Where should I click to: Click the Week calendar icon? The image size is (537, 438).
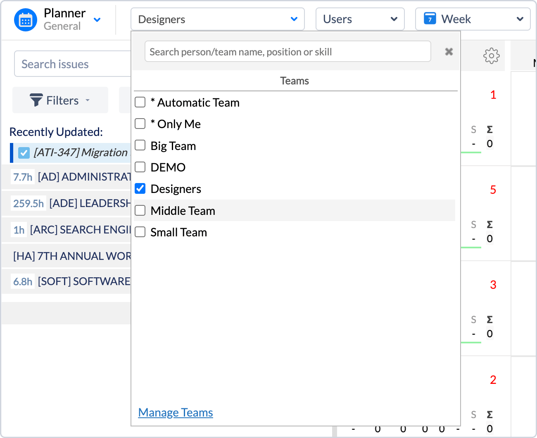coord(430,19)
